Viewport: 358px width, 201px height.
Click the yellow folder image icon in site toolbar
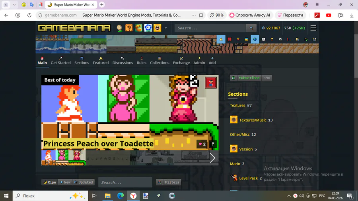[x=246, y=39]
